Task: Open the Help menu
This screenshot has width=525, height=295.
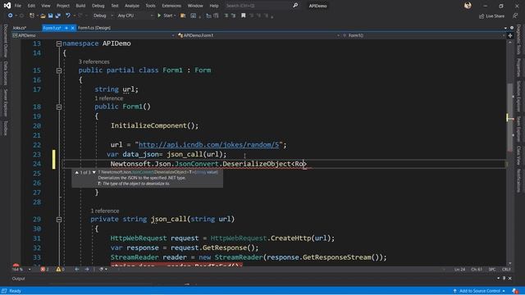Action: pyautogui.click(x=214, y=6)
